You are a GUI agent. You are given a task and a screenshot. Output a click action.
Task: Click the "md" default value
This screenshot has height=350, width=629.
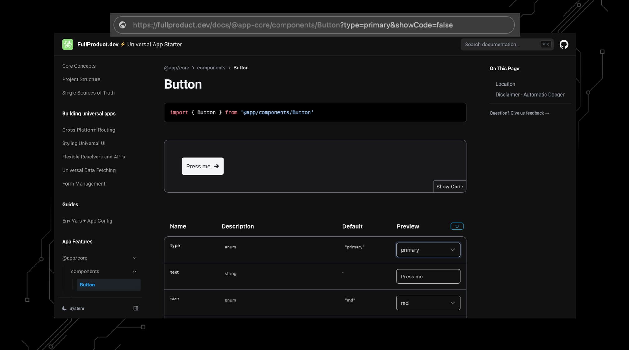[350, 300]
